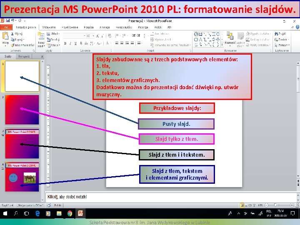The height and width of the screenshot is (225, 300).
Task: Toggle Underline formatting
Action: point(75,43)
